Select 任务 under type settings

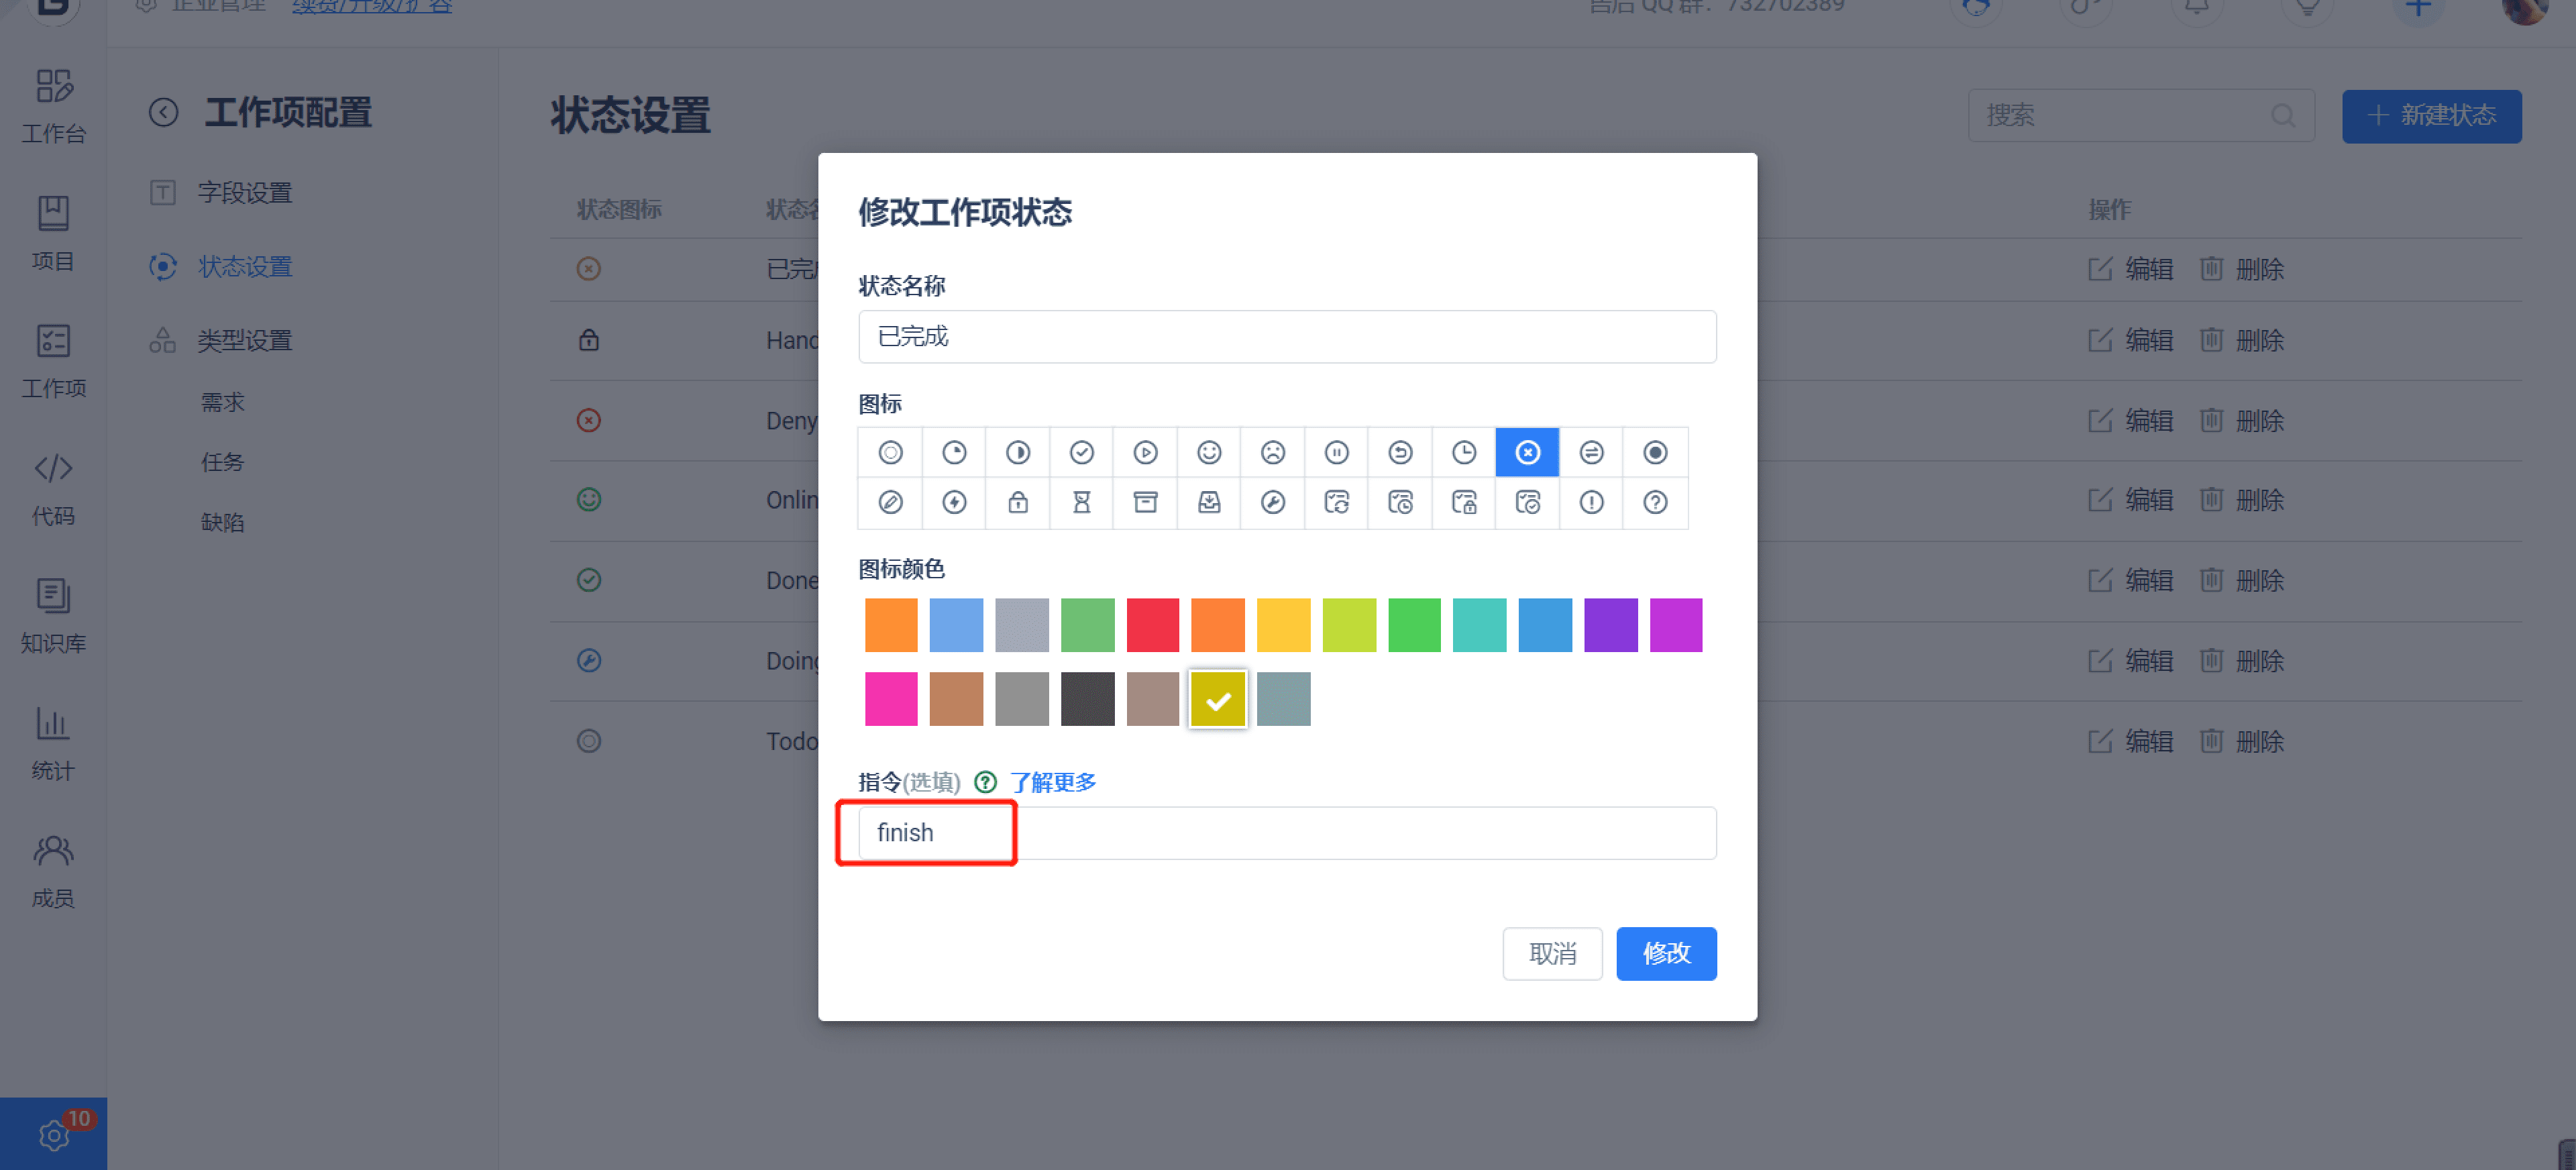222,462
